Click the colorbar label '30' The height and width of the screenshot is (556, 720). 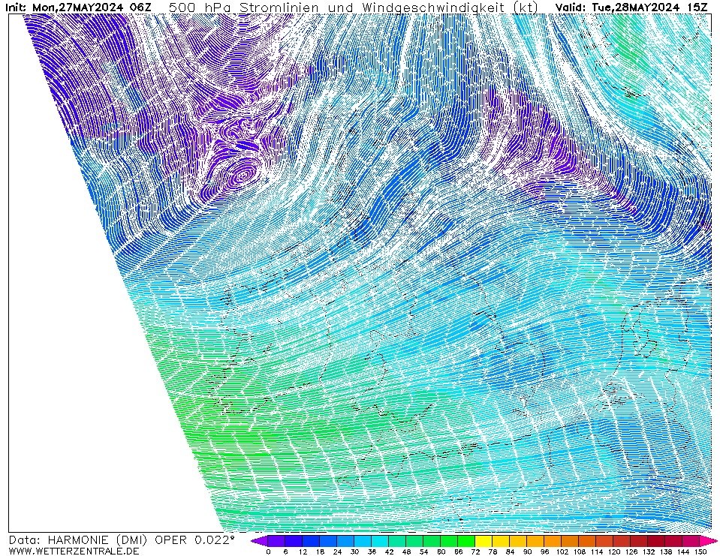pos(354,551)
